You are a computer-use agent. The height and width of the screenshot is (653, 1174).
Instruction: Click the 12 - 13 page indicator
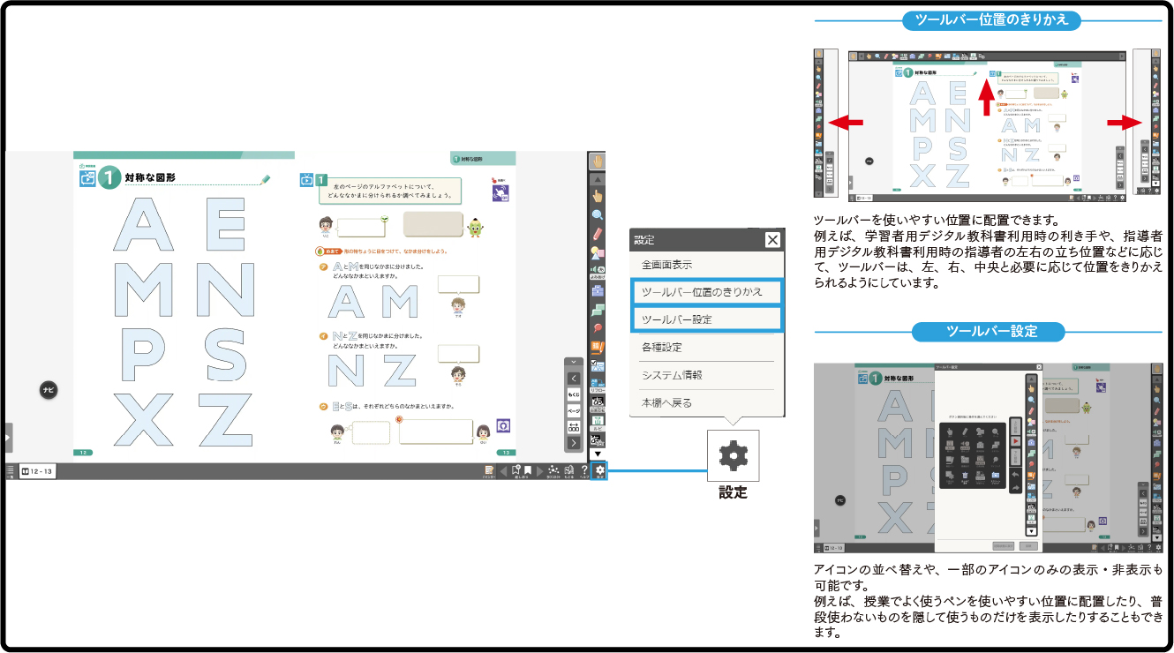(x=37, y=472)
